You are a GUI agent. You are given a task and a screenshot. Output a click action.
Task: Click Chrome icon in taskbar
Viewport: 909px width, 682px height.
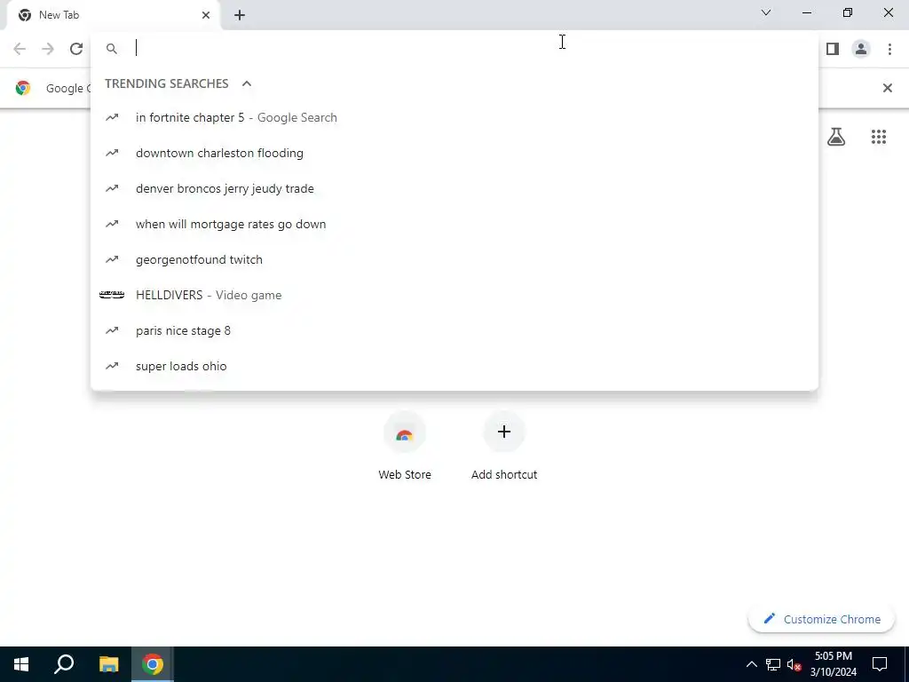(153, 664)
